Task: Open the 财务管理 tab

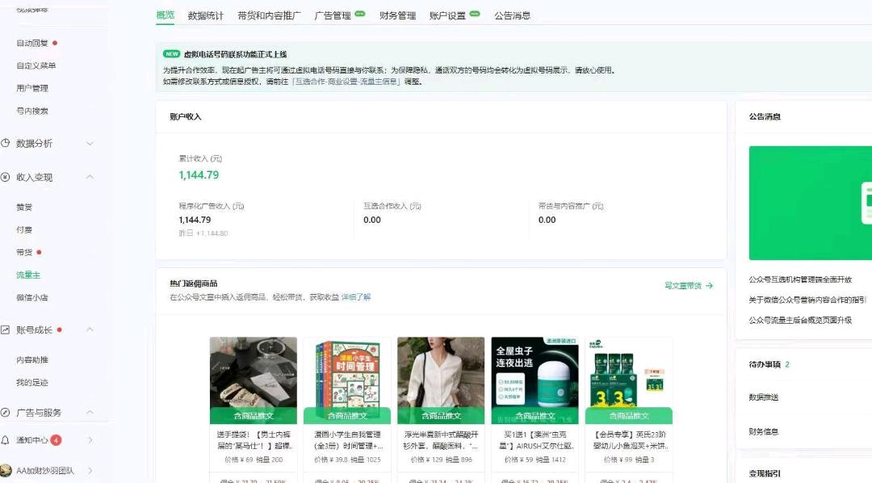Action: [x=396, y=15]
